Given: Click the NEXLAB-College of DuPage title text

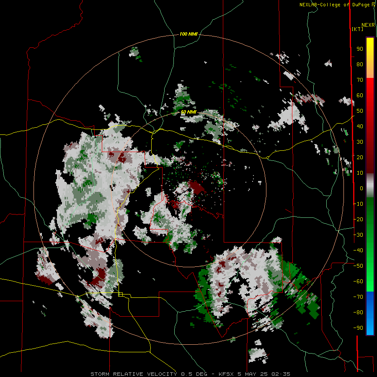Looking at the screenshot, I should [335, 5].
